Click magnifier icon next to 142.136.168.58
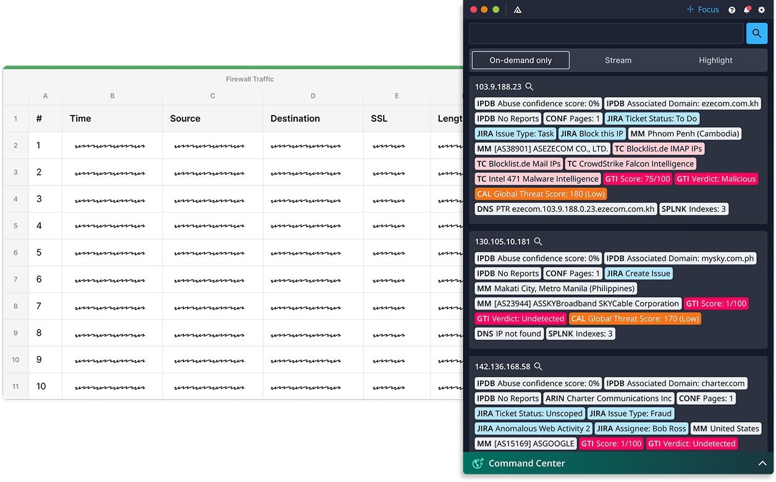 coord(538,366)
